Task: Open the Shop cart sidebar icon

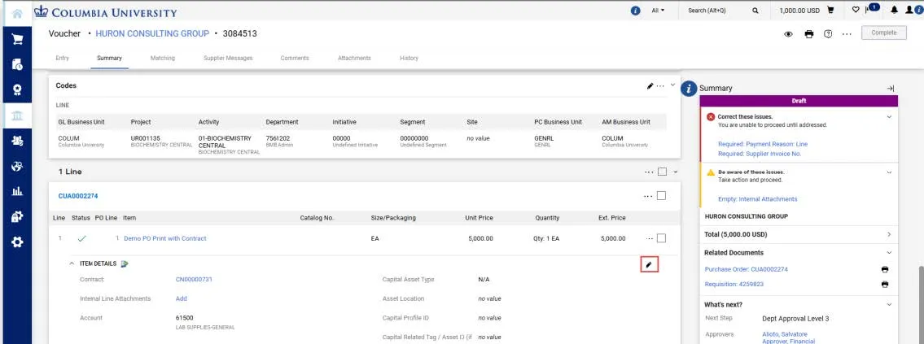Action: (x=18, y=39)
